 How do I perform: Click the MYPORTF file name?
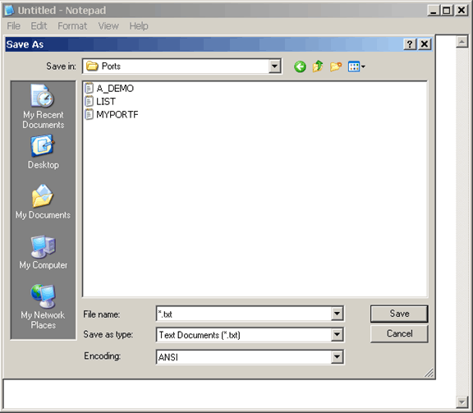click(x=117, y=115)
